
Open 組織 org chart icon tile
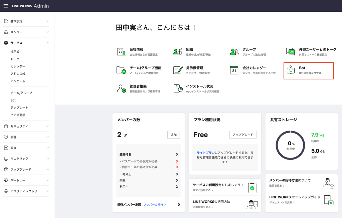[178, 52]
